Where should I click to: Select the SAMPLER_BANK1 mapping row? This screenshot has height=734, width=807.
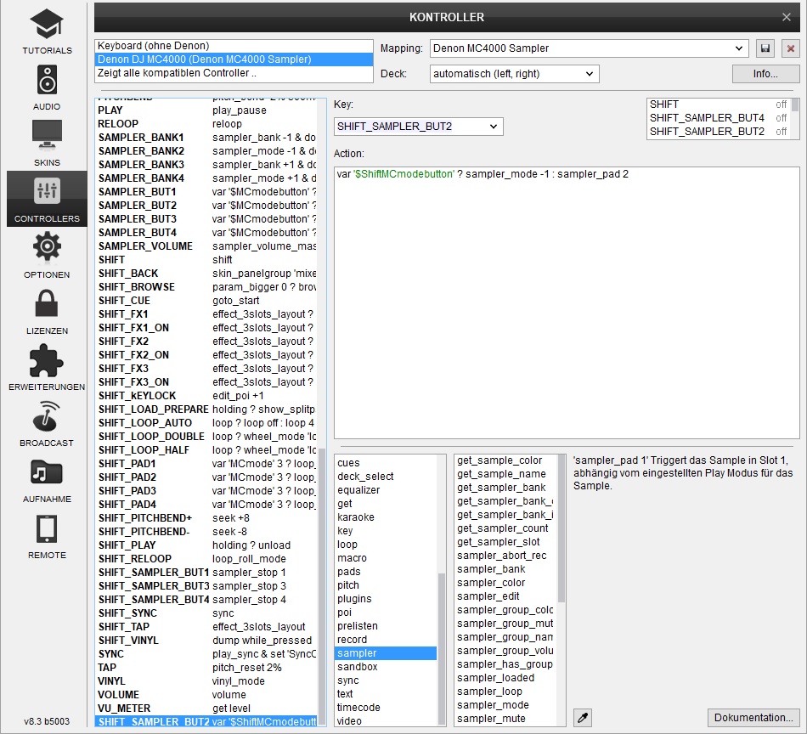[207, 138]
